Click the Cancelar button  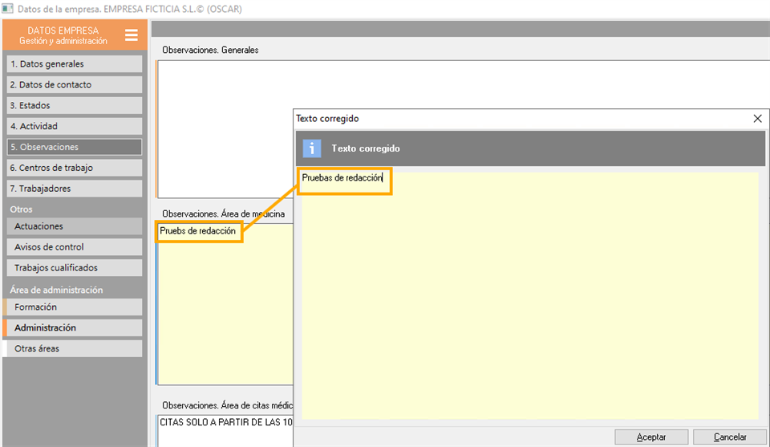click(730, 437)
